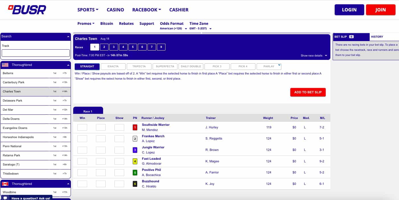This screenshot has height=200, width=399.
Task: Tick Show box for Buzzhound
Action: coord(119,184)
